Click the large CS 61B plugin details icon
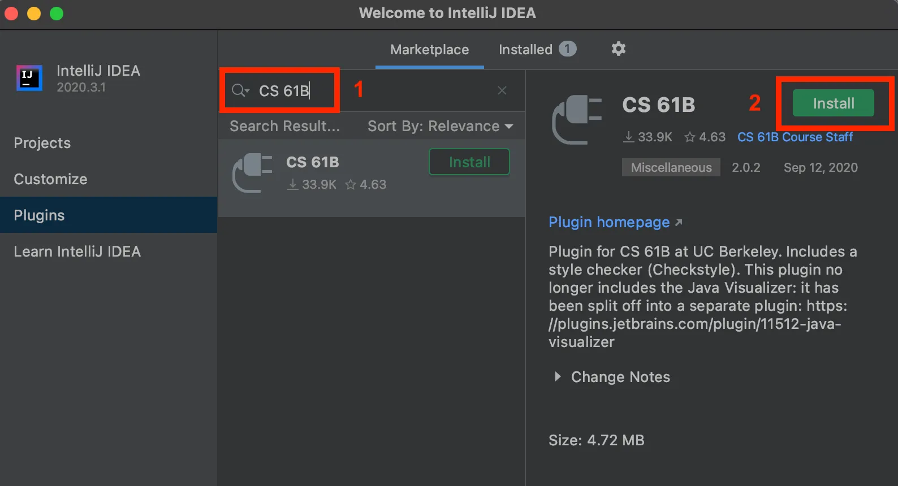Image resolution: width=898 pixels, height=486 pixels. click(577, 119)
